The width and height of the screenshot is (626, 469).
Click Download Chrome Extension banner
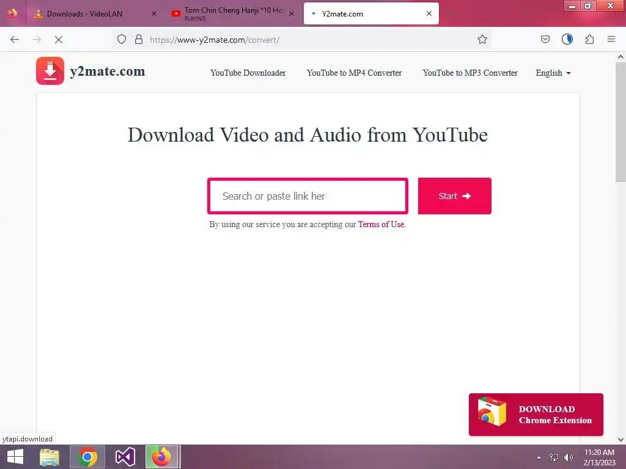pos(536,415)
